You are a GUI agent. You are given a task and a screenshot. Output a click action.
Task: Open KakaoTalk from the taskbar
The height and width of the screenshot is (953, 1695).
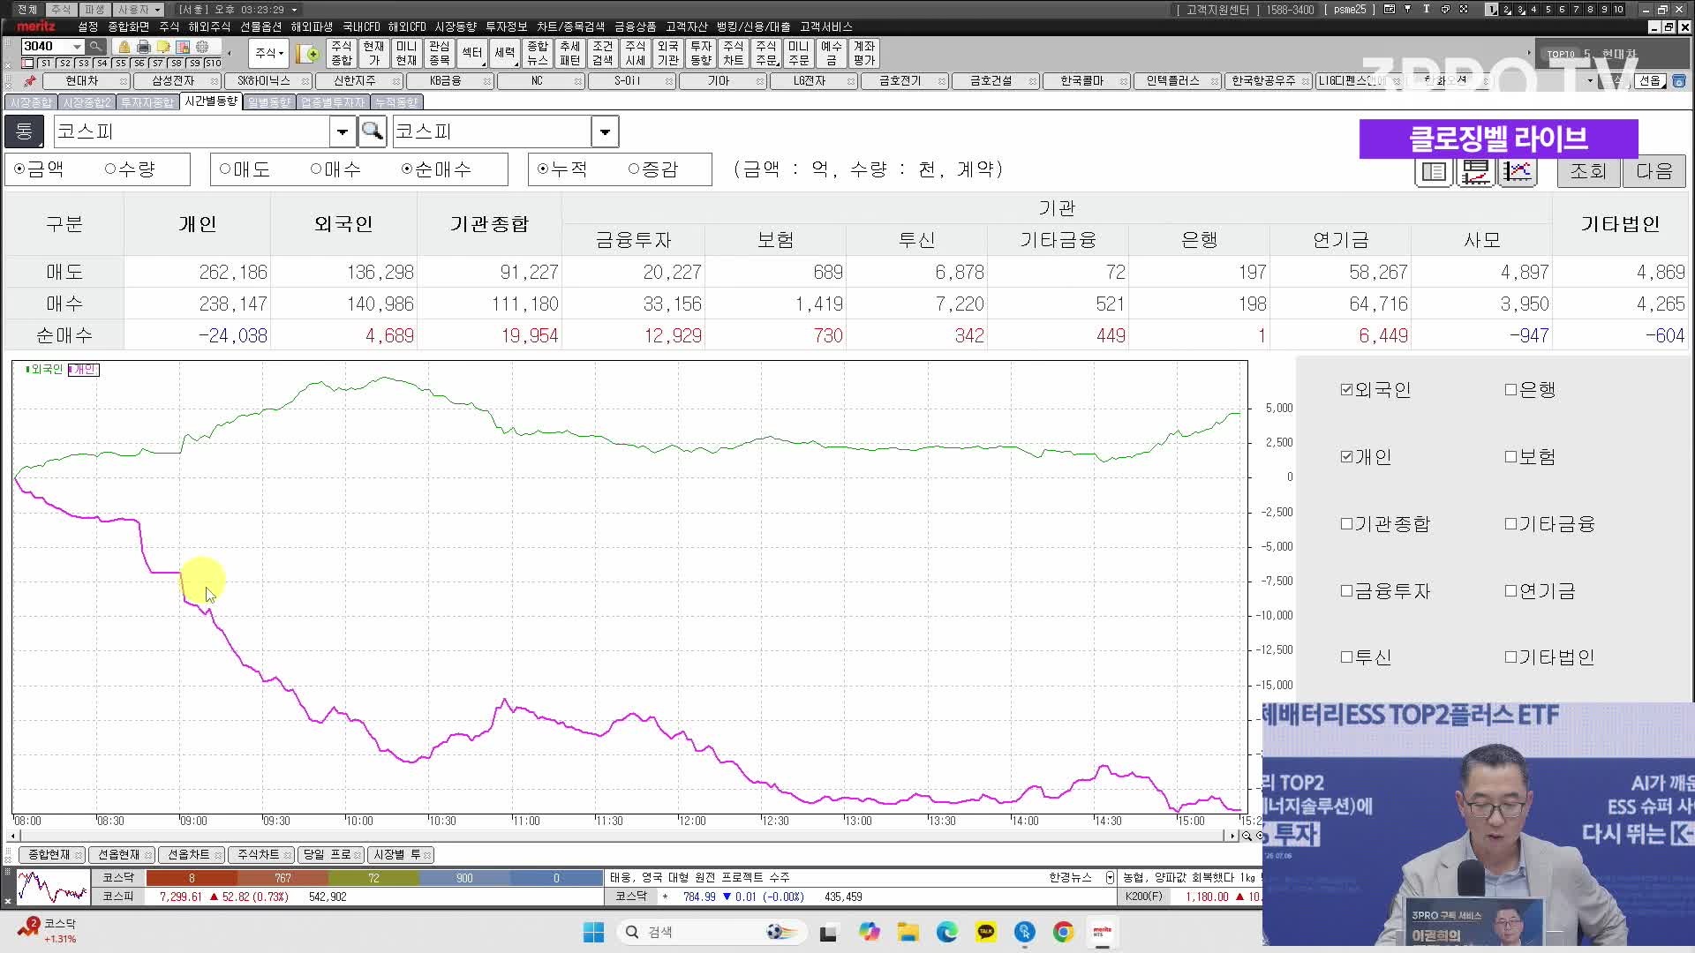(x=986, y=932)
